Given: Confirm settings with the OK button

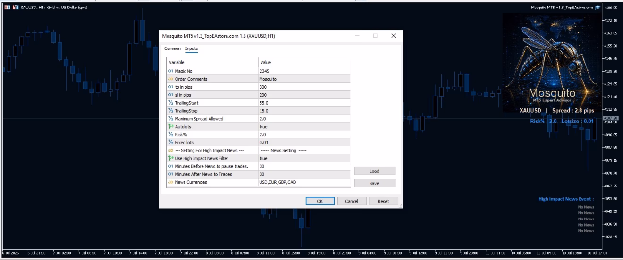Looking at the screenshot, I should click(320, 201).
